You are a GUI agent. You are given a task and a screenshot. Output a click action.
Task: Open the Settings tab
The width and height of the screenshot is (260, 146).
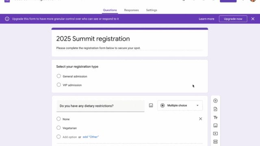[152, 10]
